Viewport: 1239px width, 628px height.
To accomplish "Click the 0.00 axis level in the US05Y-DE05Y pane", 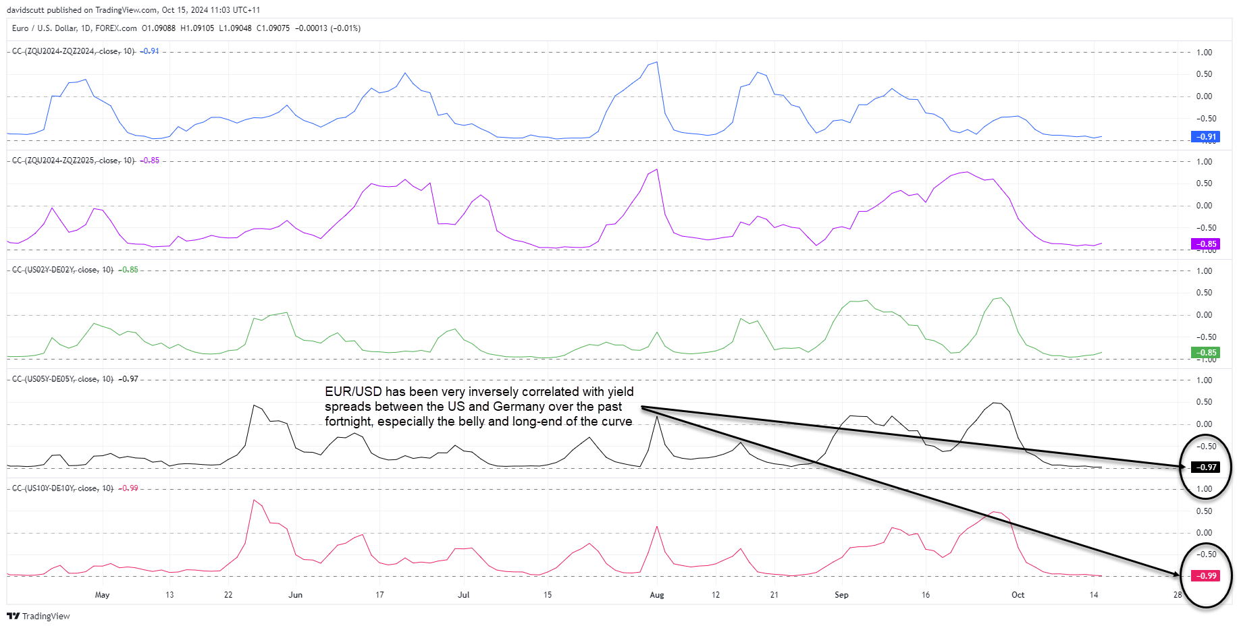I will 1205,424.
